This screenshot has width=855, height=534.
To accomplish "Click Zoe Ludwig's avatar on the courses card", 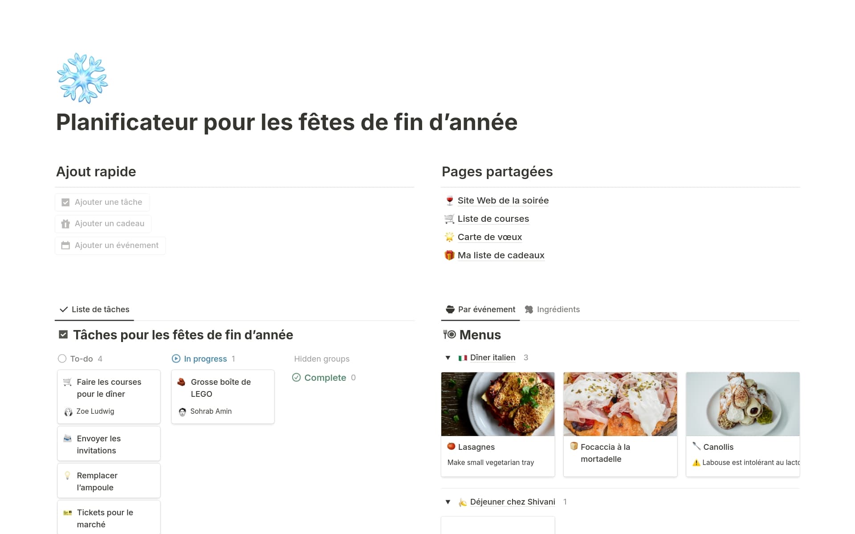I will tap(68, 412).
